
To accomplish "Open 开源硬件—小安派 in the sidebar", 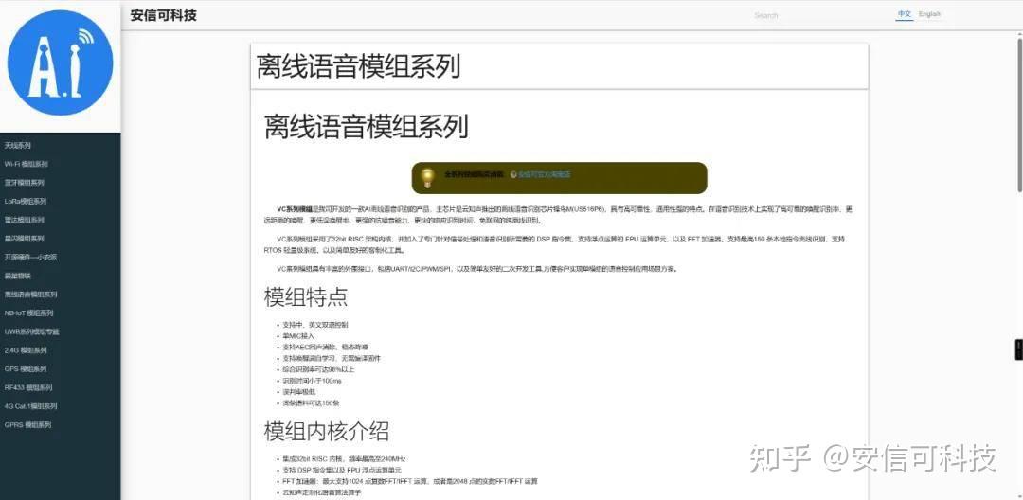I will coord(30,257).
